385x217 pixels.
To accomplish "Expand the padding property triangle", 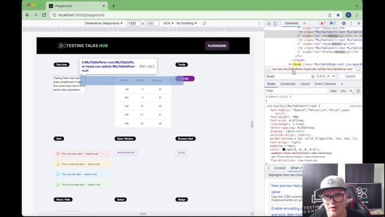I will 285,146.
